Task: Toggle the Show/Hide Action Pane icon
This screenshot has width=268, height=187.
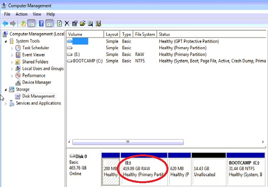Action: coord(49,23)
